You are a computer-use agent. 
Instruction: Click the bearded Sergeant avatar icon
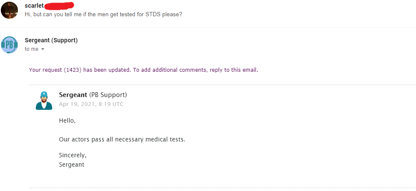click(44, 101)
